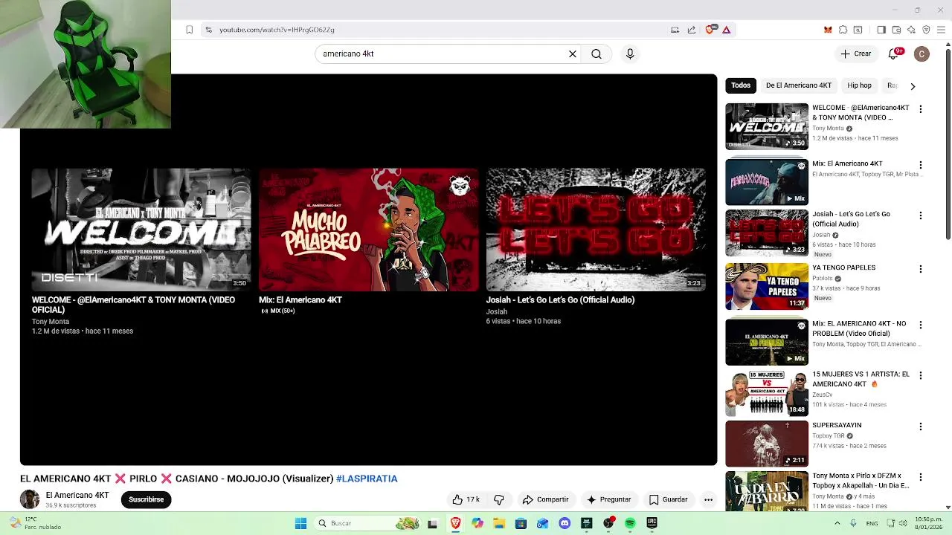Open the browser hamburger menu
Image resolution: width=952 pixels, height=535 pixels.
click(942, 30)
